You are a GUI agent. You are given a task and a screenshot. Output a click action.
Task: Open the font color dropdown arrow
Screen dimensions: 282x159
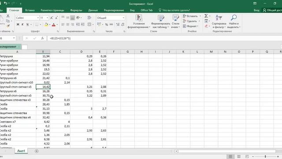tap(57, 25)
